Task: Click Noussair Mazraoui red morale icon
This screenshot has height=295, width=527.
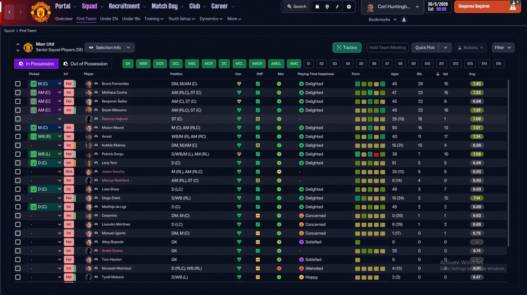Action: pos(279,268)
